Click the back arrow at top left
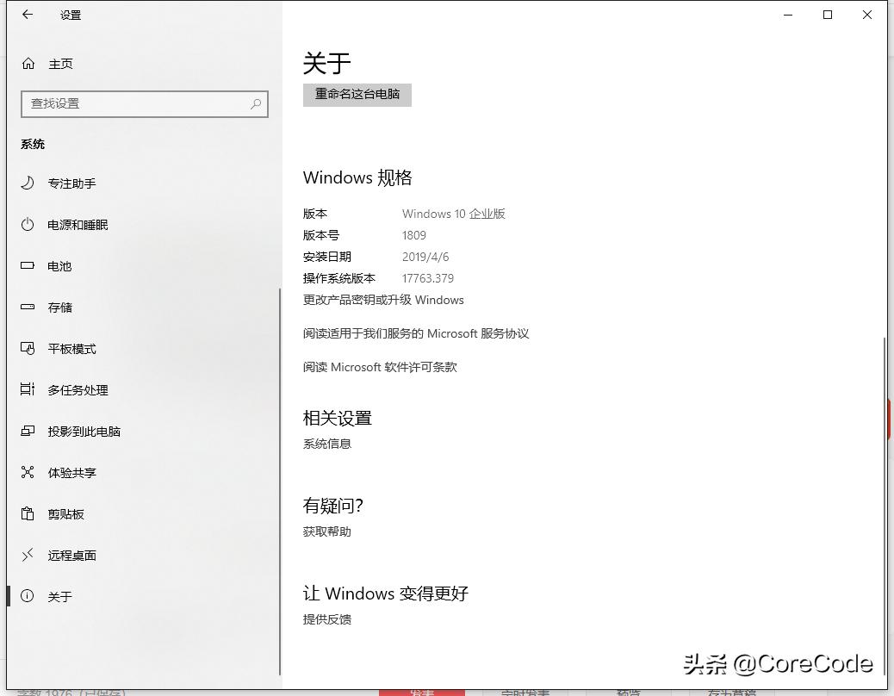 pyautogui.click(x=27, y=14)
